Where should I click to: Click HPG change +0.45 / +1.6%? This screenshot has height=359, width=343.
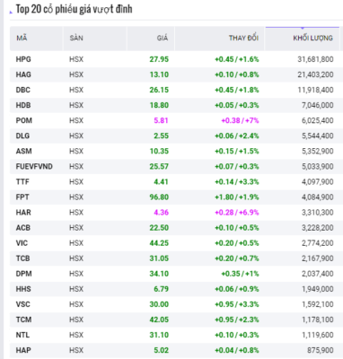(x=237, y=59)
